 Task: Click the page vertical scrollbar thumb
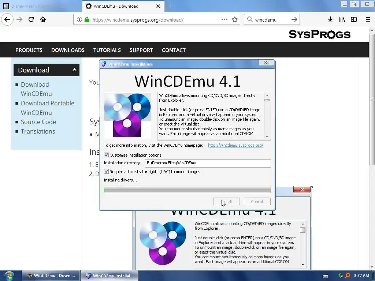click(372, 99)
